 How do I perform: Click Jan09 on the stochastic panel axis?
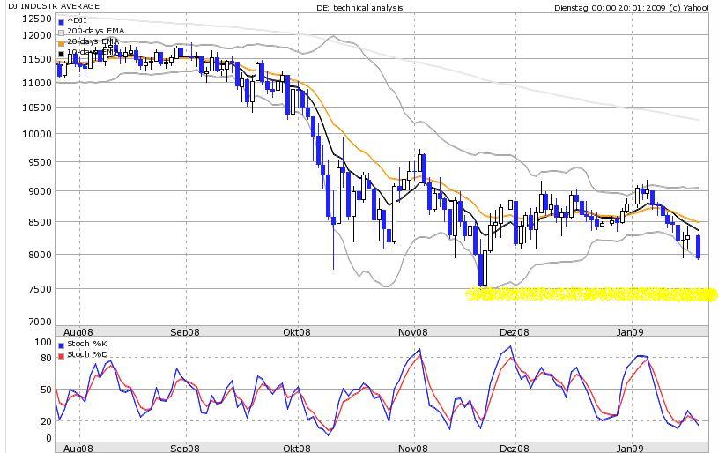(630, 449)
